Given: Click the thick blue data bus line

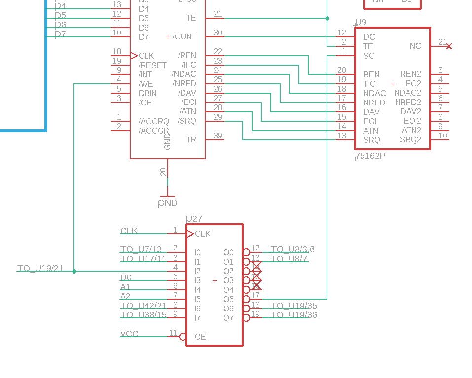Looking at the screenshot, I should [46, 74].
